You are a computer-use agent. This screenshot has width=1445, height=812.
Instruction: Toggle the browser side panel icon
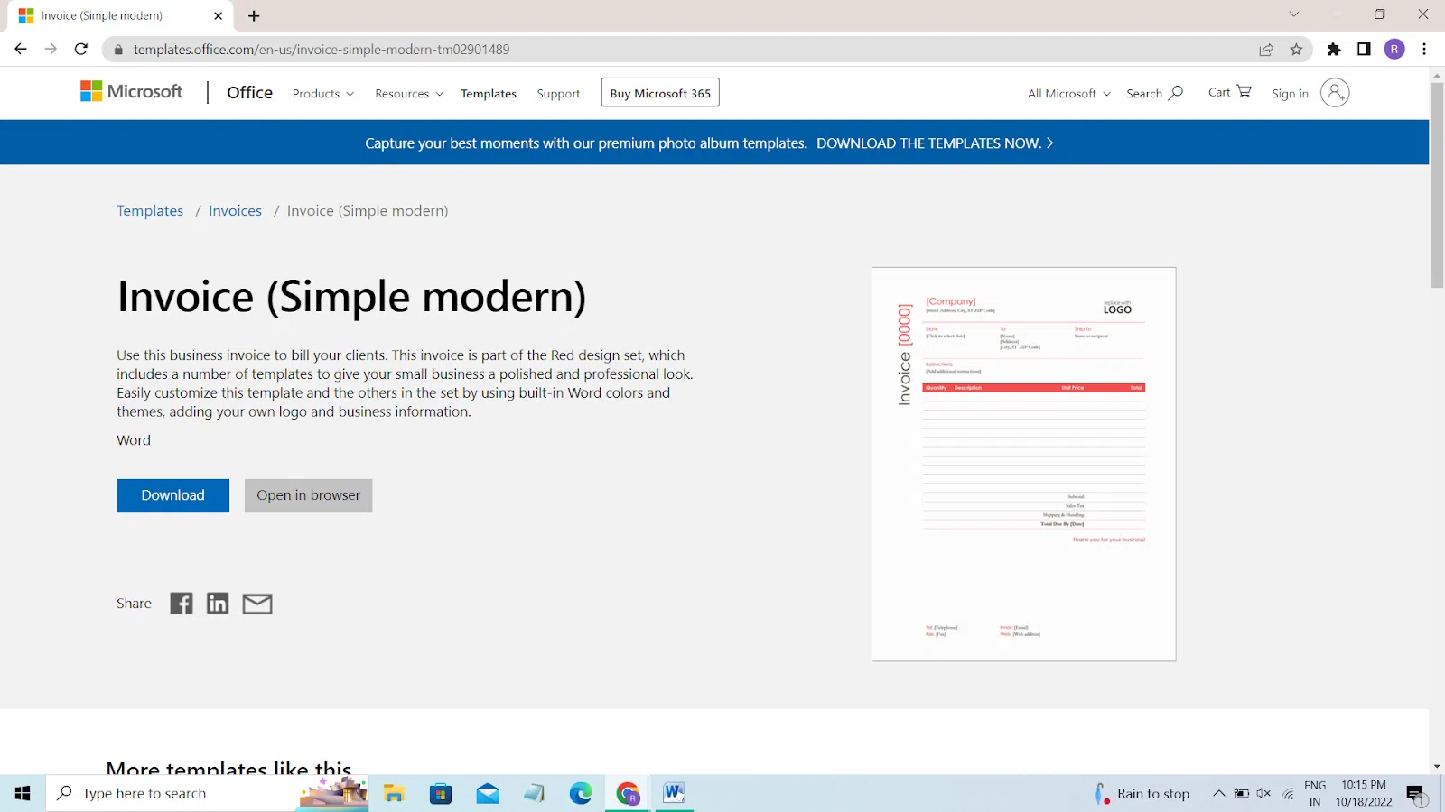tap(1364, 50)
